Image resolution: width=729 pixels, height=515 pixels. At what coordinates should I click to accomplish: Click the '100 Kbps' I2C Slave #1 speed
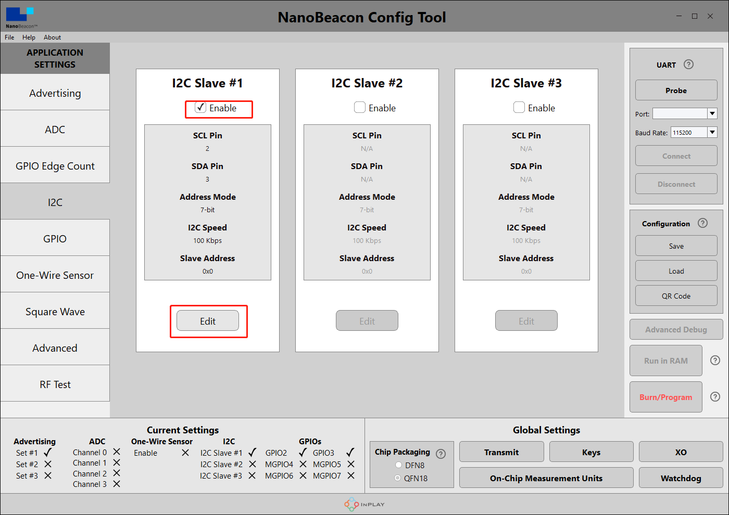tap(208, 241)
